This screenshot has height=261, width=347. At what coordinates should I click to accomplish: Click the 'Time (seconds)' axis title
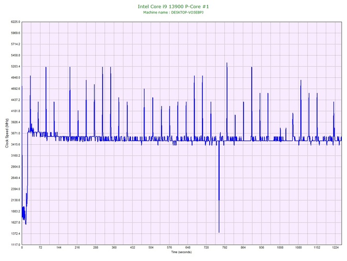click(181, 252)
